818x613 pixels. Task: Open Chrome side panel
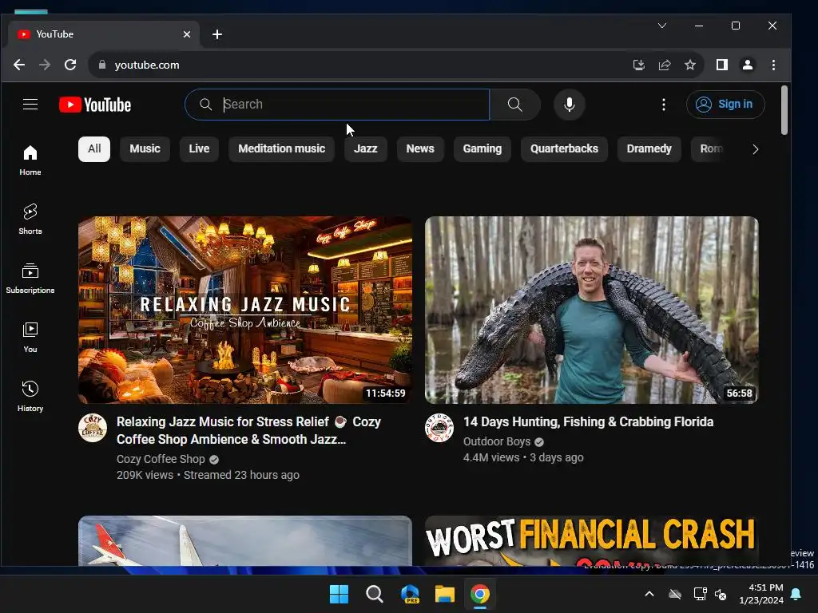click(722, 65)
